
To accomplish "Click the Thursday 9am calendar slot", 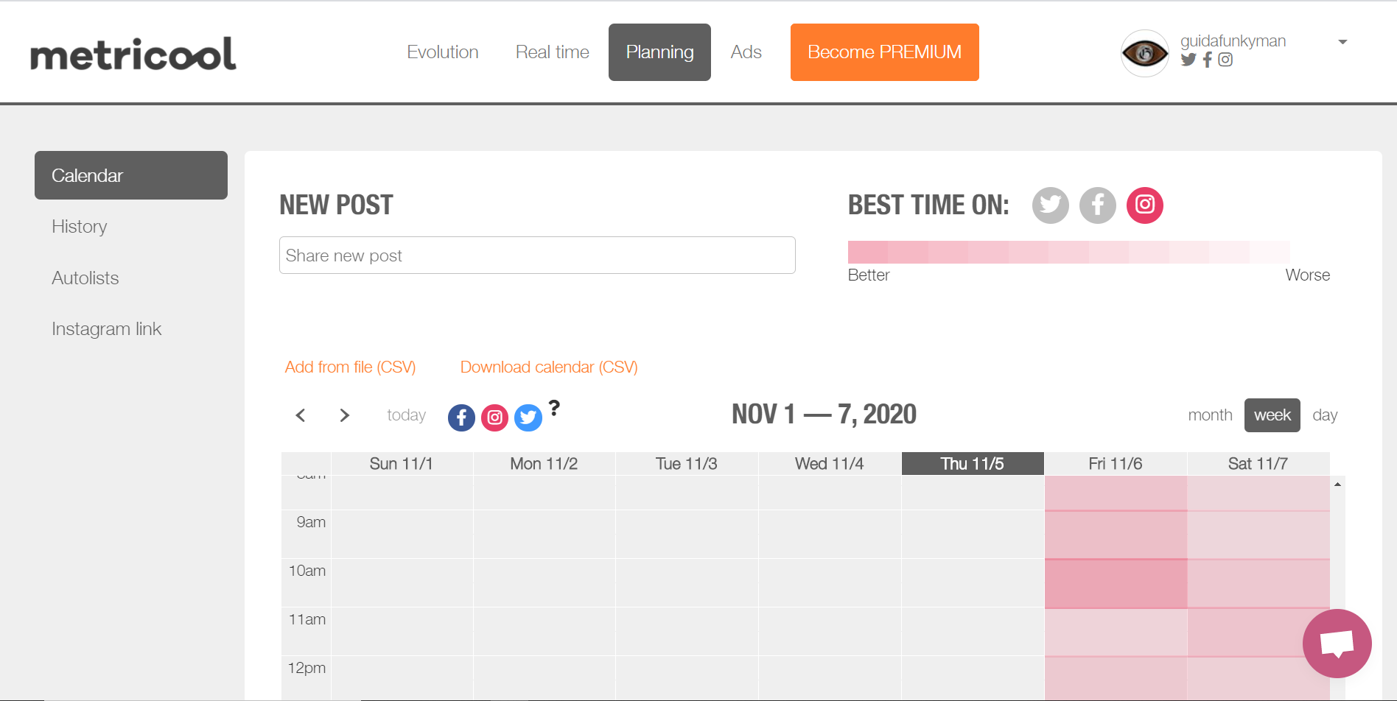I will (973, 535).
